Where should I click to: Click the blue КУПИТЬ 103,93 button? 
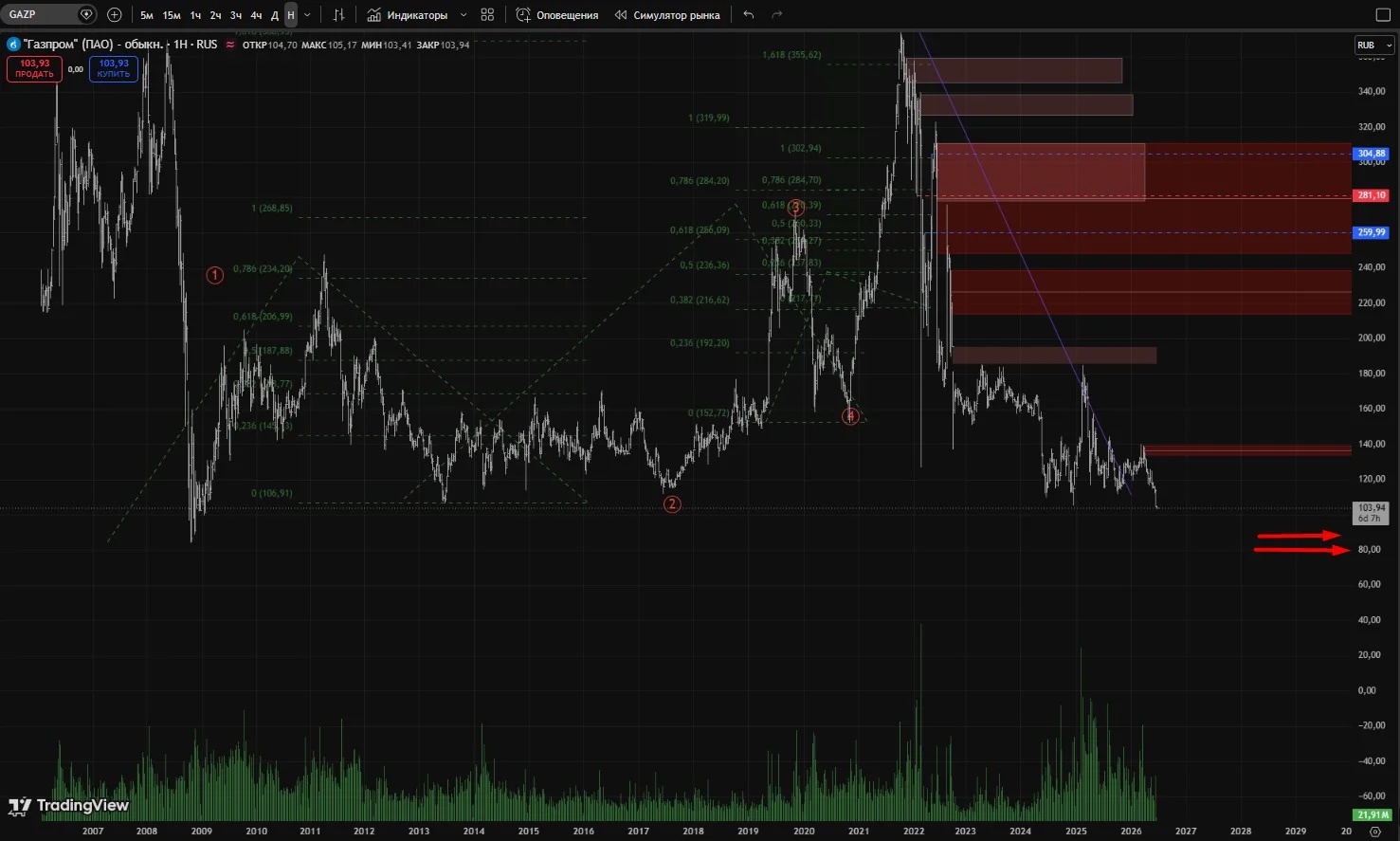pos(114,68)
